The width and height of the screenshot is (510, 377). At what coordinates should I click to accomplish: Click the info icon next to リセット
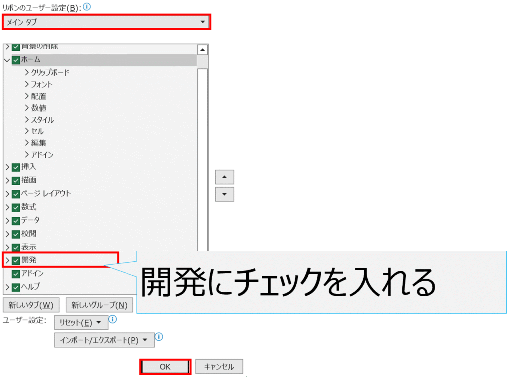click(113, 319)
